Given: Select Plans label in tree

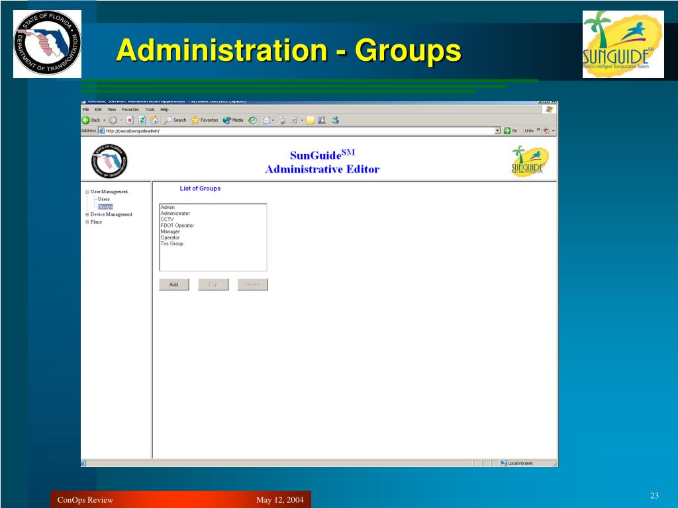Looking at the screenshot, I should pos(96,222).
